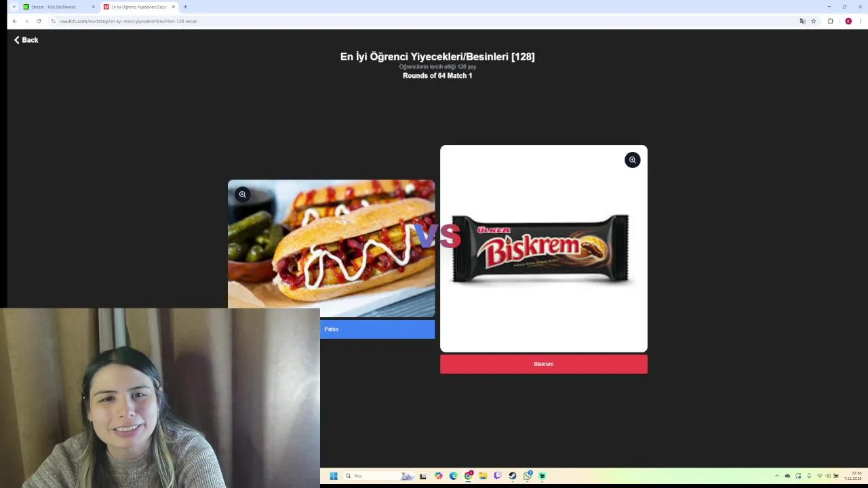The height and width of the screenshot is (488, 868).
Task: Open the Chrome three-dot menu
Action: [861, 21]
